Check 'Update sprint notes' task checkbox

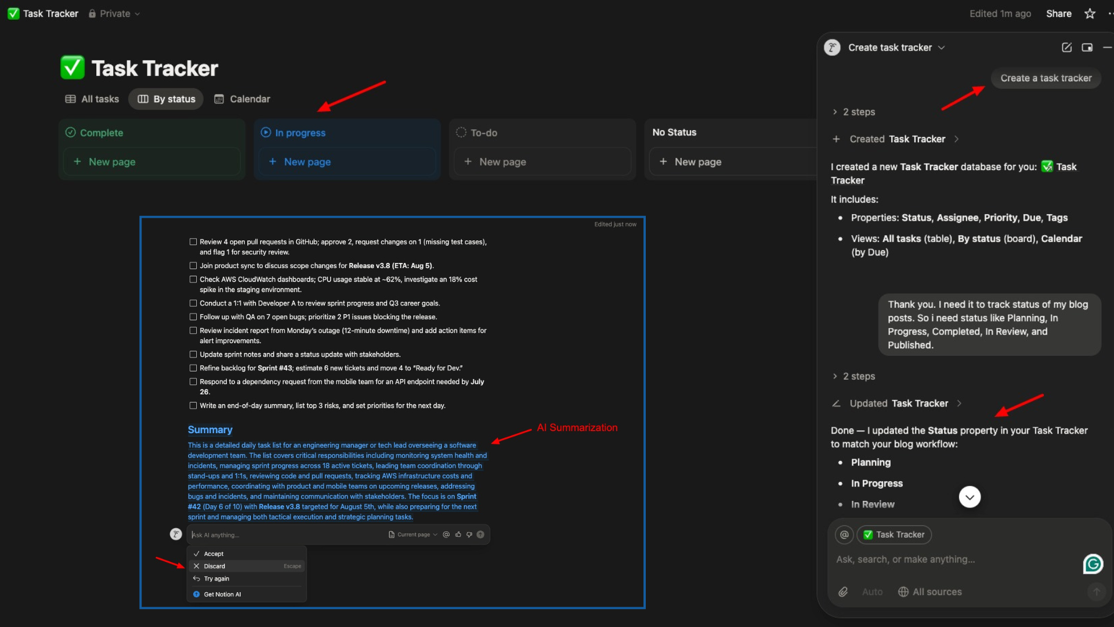coord(193,355)
